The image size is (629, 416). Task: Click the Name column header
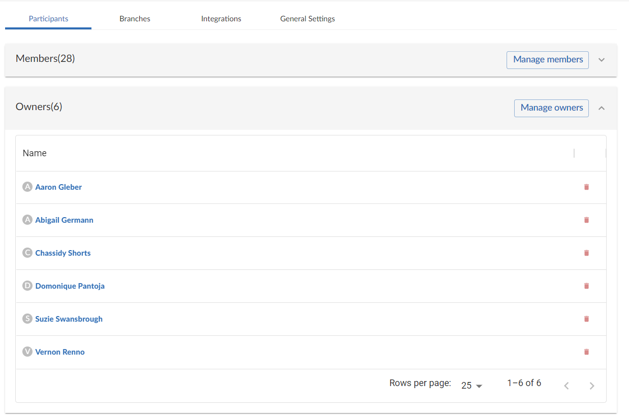[x=34, y=153]
